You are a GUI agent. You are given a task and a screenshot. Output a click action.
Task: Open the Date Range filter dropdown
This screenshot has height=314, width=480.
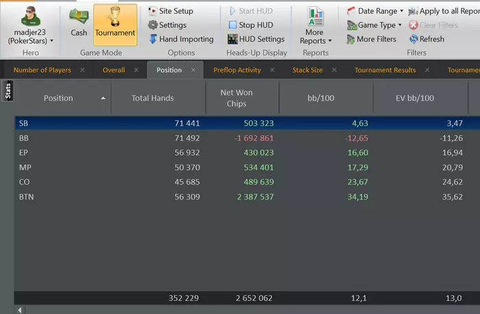pos(375,11)
